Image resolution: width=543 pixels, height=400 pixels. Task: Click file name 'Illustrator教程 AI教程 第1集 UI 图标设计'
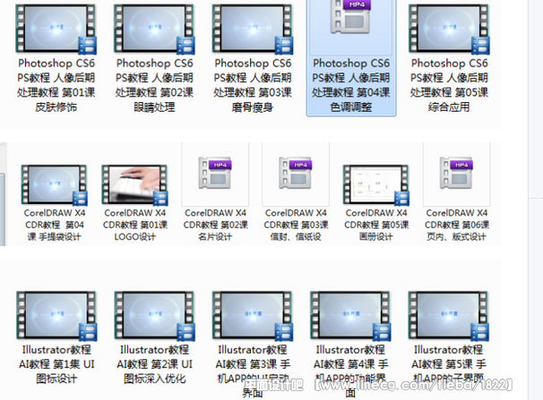(56, 364)
